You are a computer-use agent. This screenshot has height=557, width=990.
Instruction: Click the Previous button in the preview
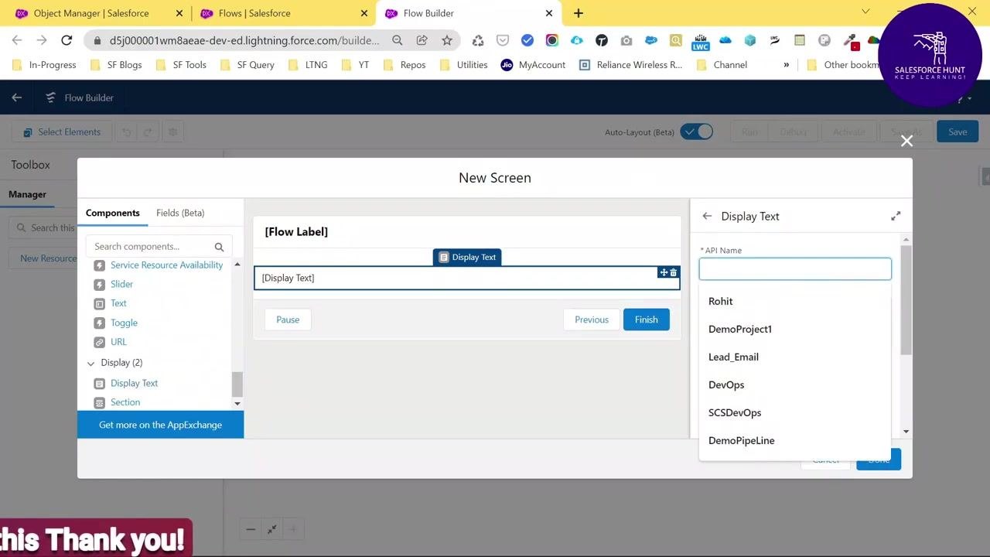click(592, 320)
